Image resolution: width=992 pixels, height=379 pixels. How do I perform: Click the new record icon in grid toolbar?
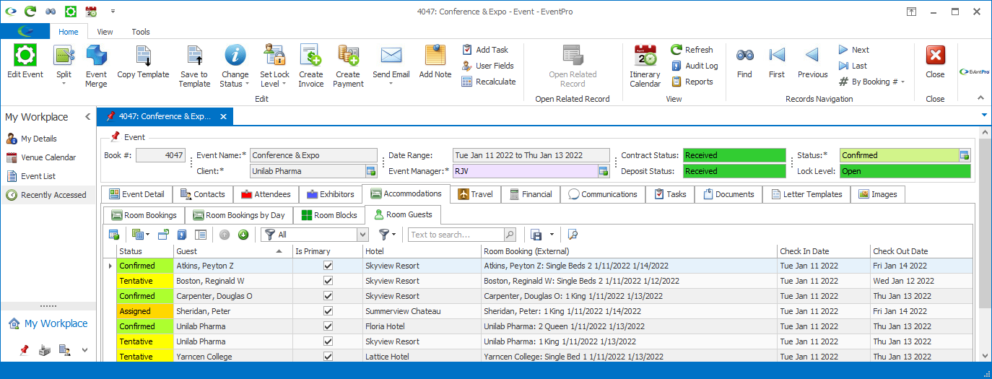pos(113,235)
